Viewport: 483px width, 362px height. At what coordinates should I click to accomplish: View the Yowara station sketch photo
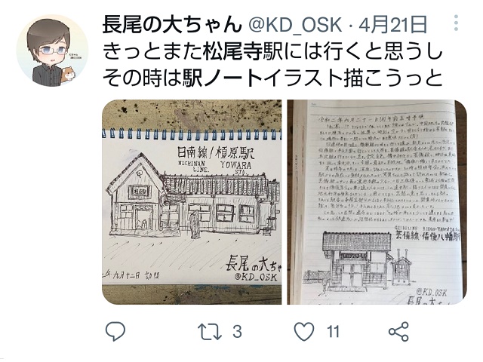(192, 202)
